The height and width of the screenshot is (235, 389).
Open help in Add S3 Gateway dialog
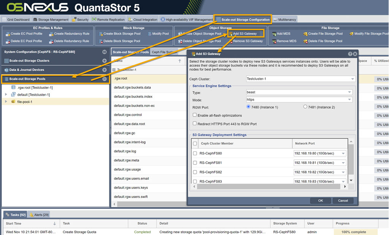point(350,54)
